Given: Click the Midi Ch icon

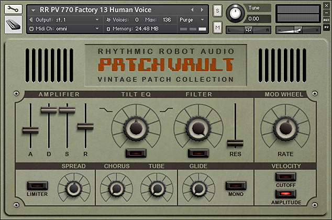Looking at the screenshot, I should [31, 29].
